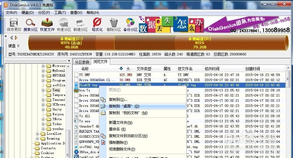
Task: Sort by 短文件名 column header
Action: click(189, 68)
